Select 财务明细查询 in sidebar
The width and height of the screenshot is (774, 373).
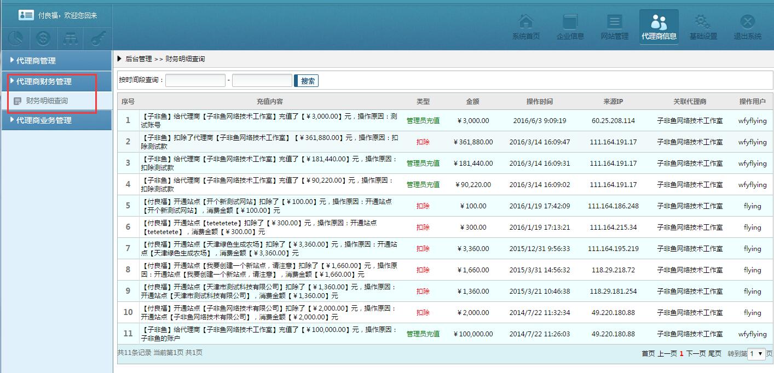pyautogui.click(x=47, y=101)
